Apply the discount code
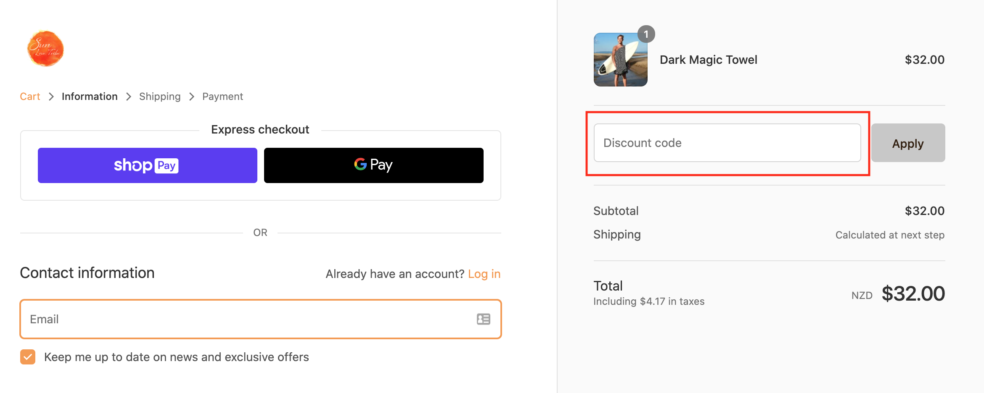The width and height of the screenshot is (984, 393). coord(907,143)
